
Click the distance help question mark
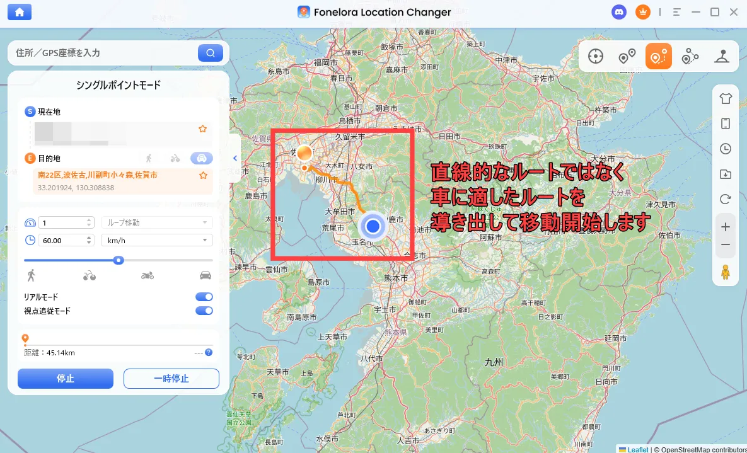209,352
